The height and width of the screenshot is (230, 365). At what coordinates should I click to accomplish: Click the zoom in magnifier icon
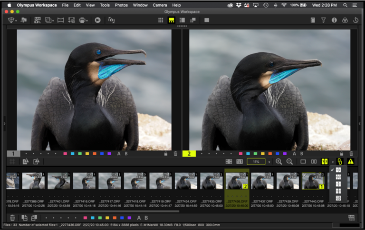click(x=279, y=162)
